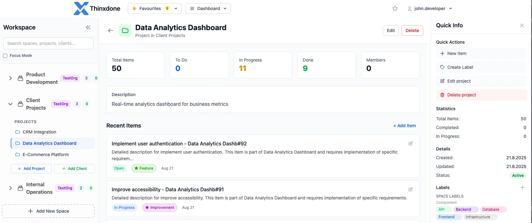
Task: Star this page as a favourite
Action: point(395,8)
